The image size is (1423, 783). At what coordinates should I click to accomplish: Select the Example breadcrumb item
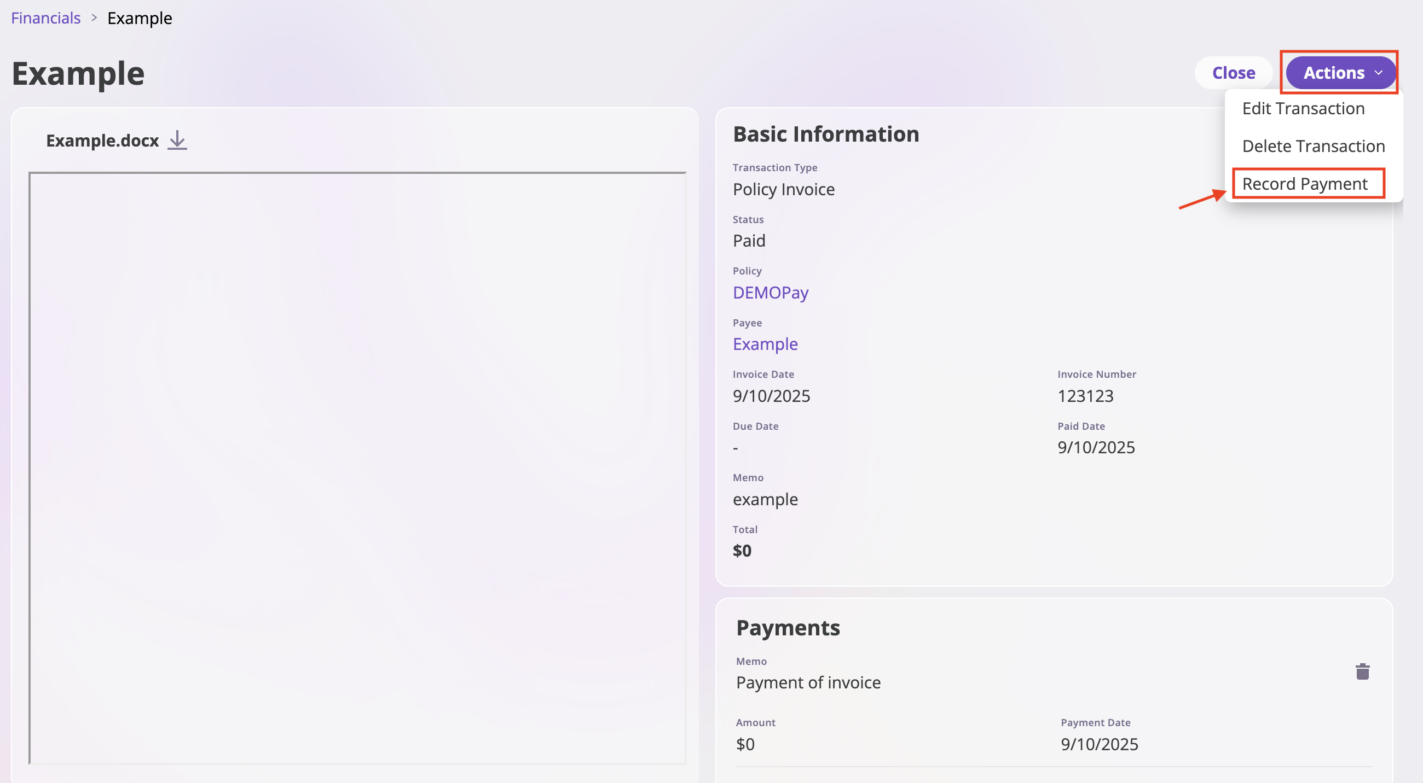point(139,17)
